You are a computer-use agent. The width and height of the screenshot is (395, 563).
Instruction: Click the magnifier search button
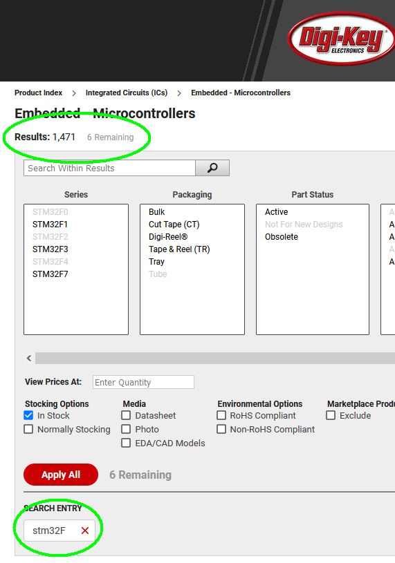coord(212,168)
